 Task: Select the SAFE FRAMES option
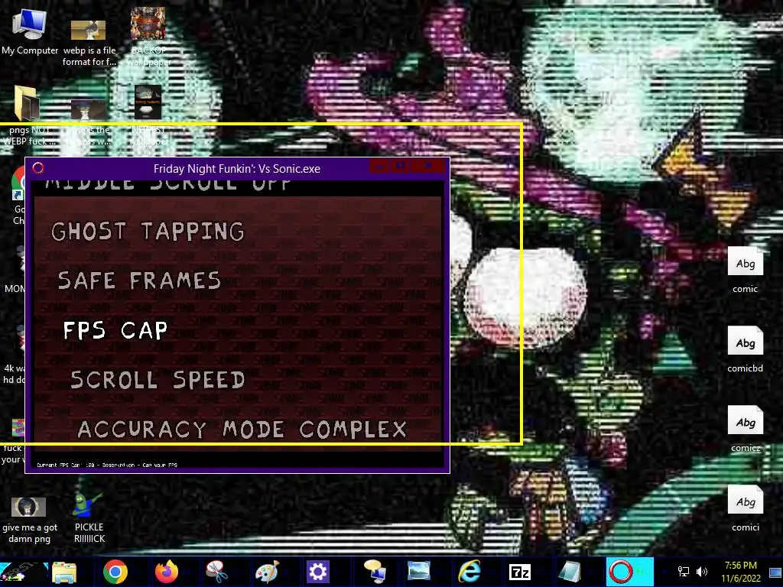pyautogui.click(x=139, y=281)
